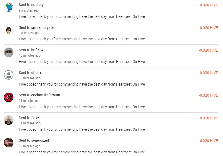The height and width of the screenshot is (156, 223).
Task: Click the memo text of the hafiz34 transfer
Action: click(x=82, y=62)
